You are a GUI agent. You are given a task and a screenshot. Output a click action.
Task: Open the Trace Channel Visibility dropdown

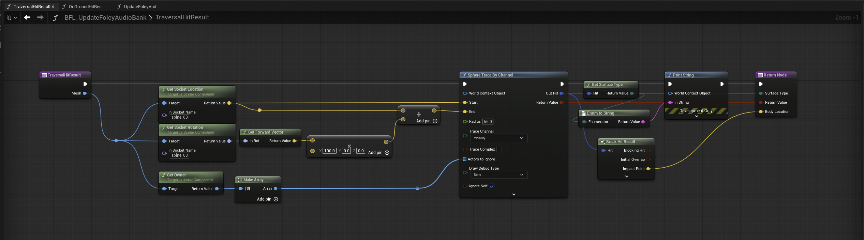click(499, 138)
